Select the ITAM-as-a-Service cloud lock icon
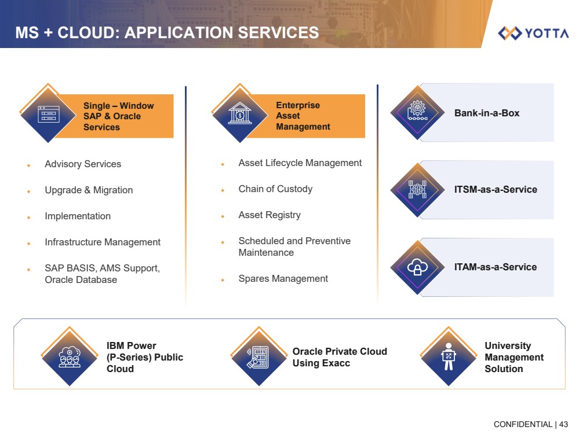 click(417, 267)
